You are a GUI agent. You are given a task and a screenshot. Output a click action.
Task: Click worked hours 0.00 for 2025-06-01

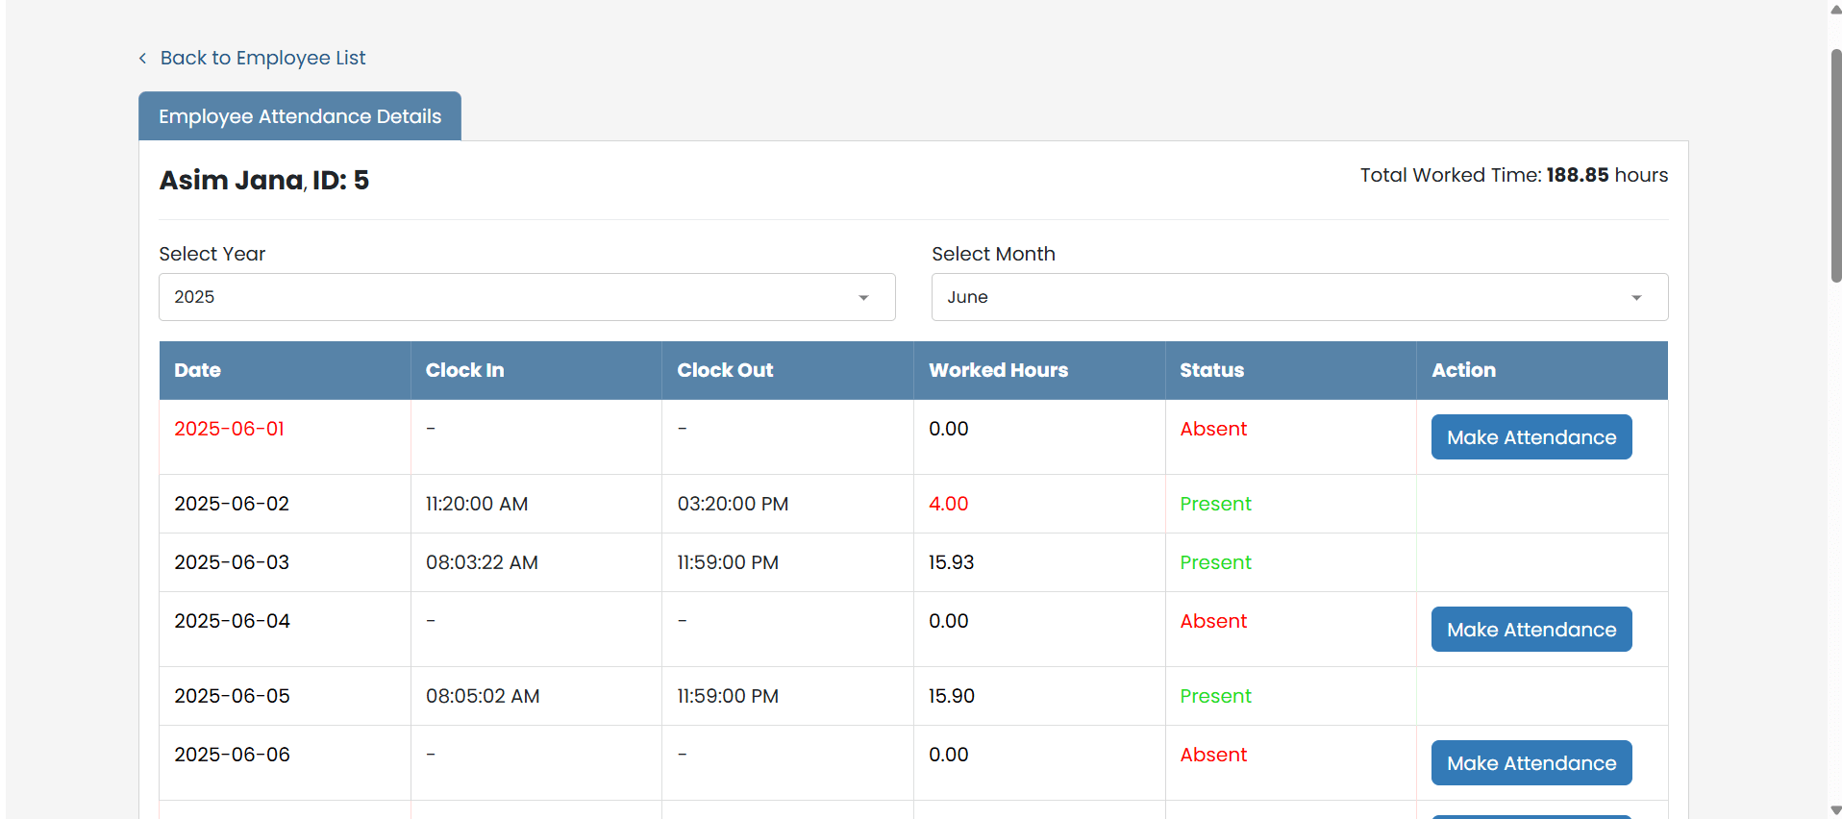click(x=948, y=429)
